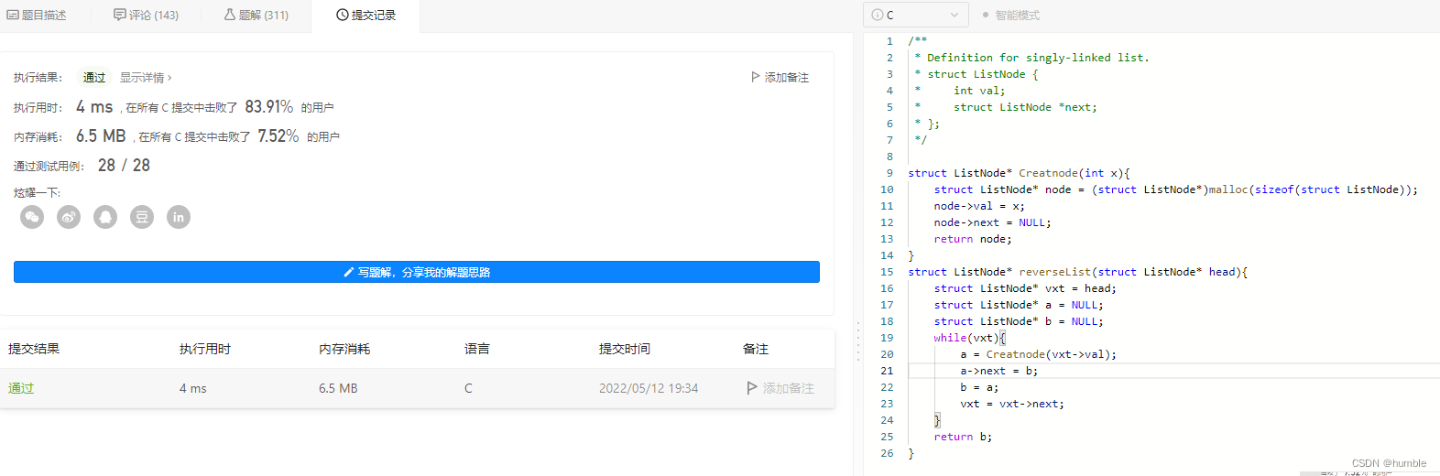
Task: Click the 内存消耗 column header
Action: pos(344,349)
